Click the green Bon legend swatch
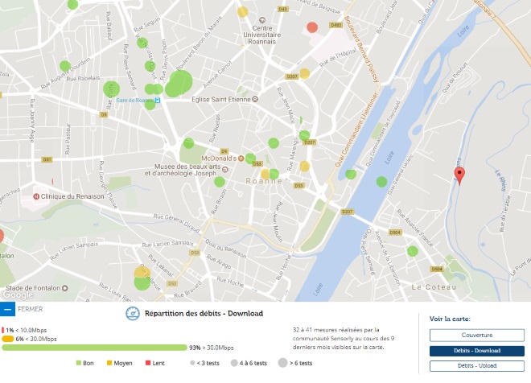Image resolution: width=531 pixels, height=383 pixels. [x=79, y=363]
